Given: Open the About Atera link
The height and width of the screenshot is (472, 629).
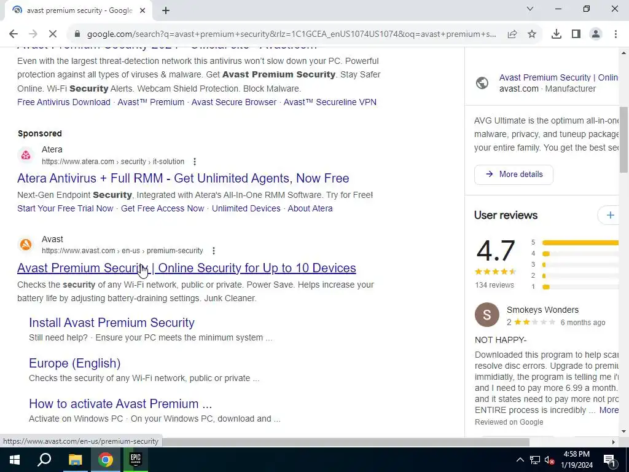Looking at the screenshot, I should click(310, 209).
